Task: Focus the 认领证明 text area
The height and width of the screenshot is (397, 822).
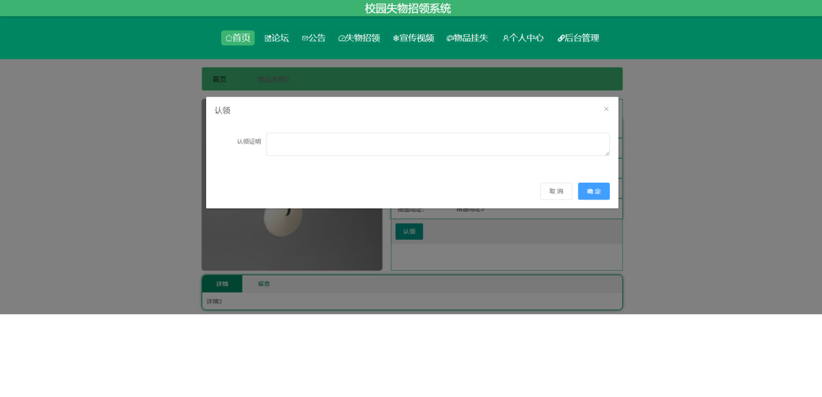Action: point(438,144)
